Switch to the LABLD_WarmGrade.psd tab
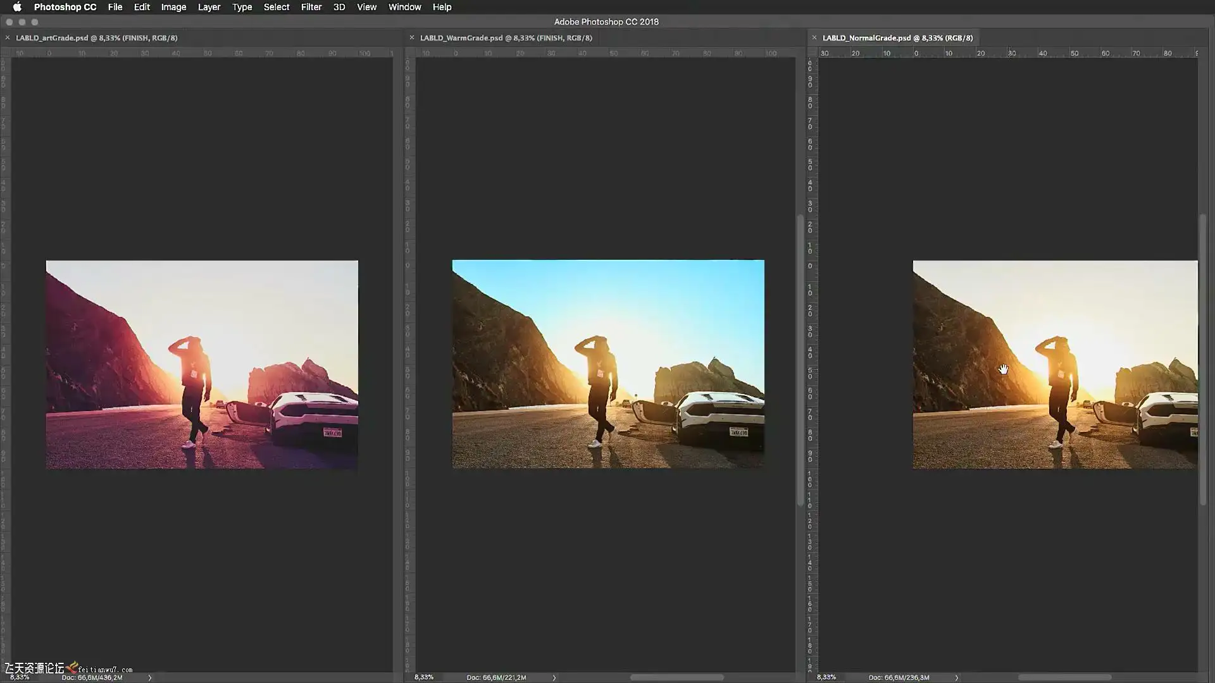Image resolution: width=1215 pixels, height=683 pixels. [x=506, y=38]
